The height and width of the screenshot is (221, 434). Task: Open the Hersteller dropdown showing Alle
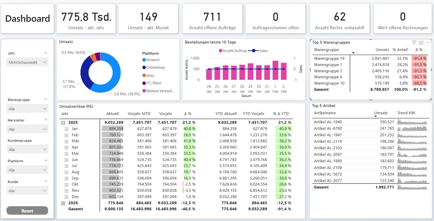click(28, 129)
